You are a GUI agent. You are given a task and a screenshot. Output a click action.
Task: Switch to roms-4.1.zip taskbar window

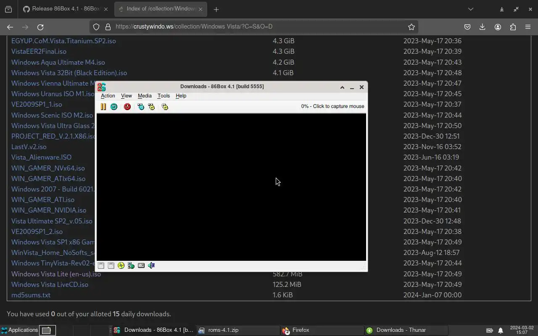coord(238,330)
